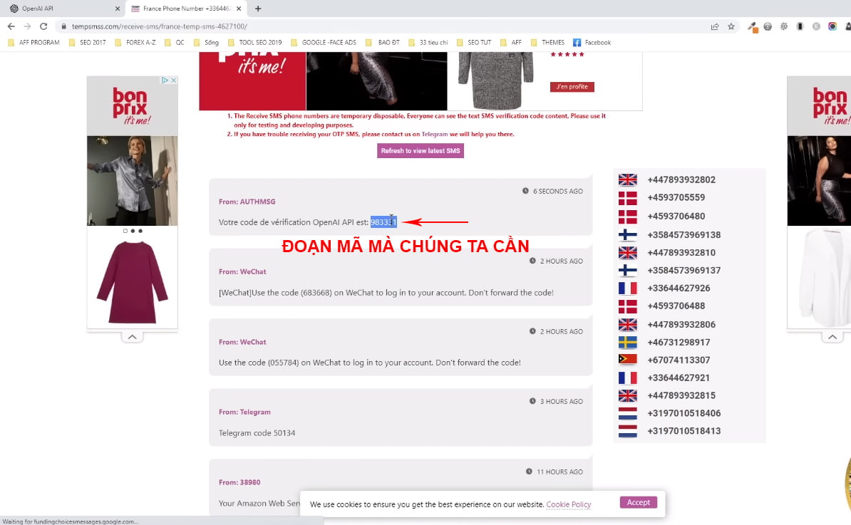Collapse the left ad using the chevron
The width and height of the screenshot is (851, 525).
132,337
